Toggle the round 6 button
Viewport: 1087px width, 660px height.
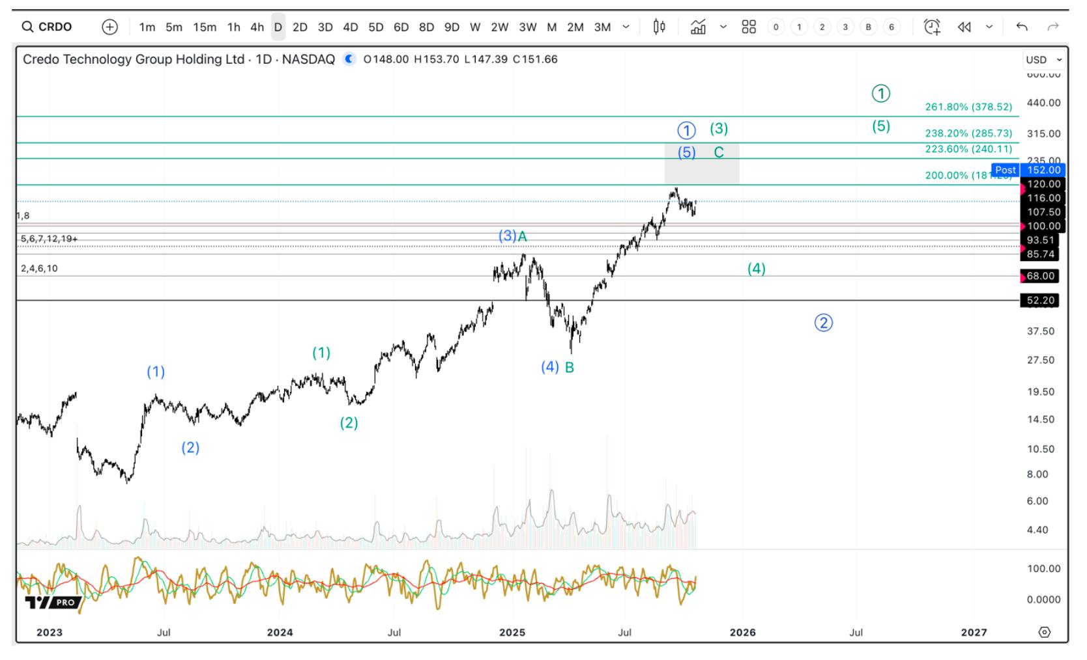click(891, 27)
